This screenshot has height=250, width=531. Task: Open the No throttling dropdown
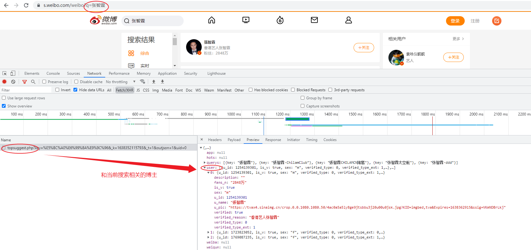coord(121,82)
